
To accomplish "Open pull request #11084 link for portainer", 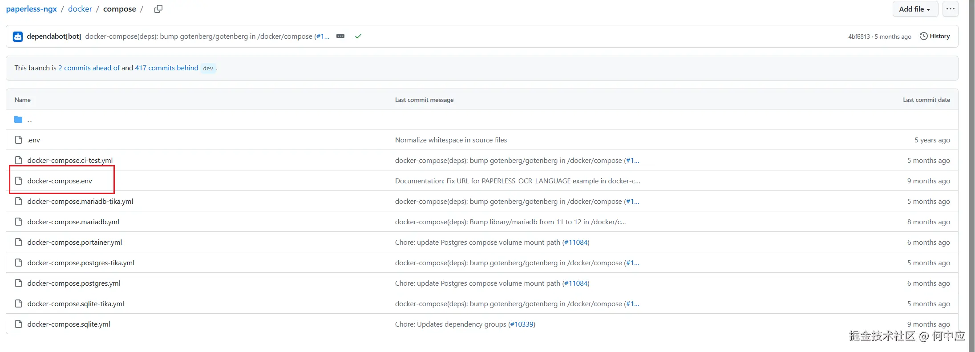I will click(576, 242).
